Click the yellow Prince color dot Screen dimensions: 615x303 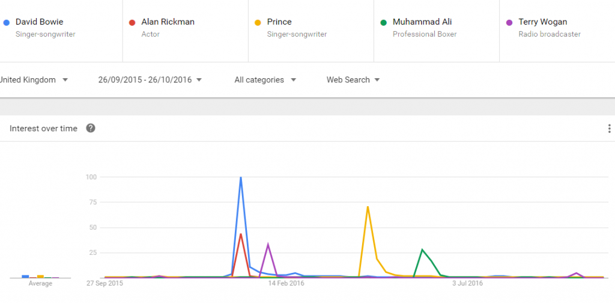(258, 22)
